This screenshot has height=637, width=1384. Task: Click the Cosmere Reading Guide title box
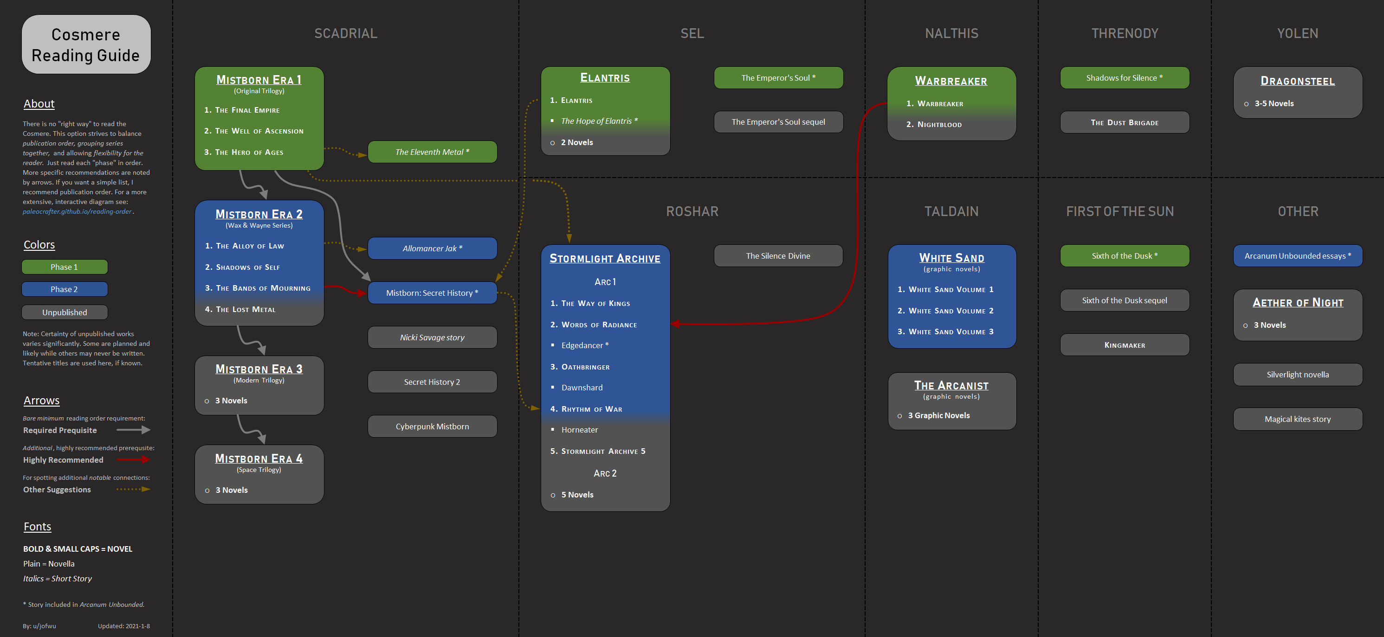pos(86,45)
